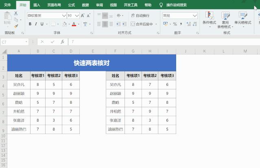Toggle Italic formatting
This screenshot has height=168, width=260.
tap(36, 24)
